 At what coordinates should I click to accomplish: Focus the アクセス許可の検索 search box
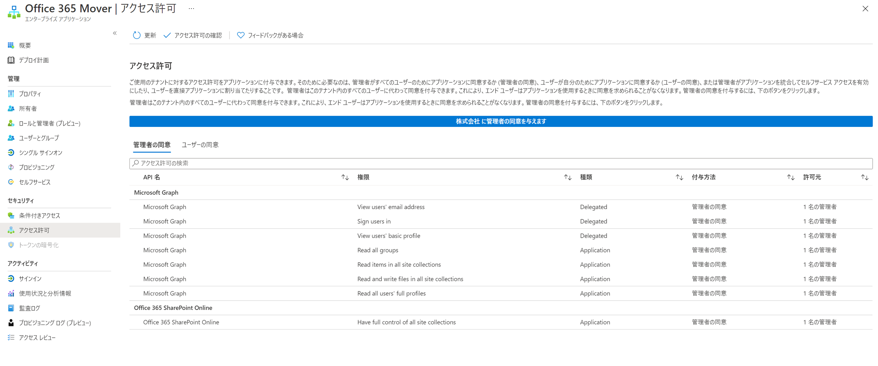[501, 163]
